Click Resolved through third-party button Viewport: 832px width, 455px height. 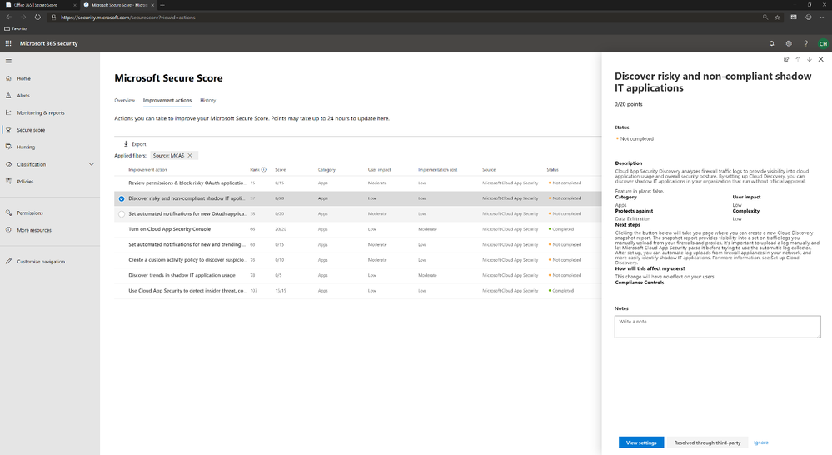click(x=707, y=442)
